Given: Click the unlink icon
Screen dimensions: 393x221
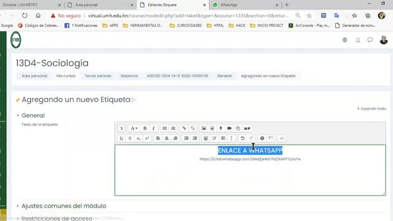Looking at the screenshot, I should (x=193, y=128).
